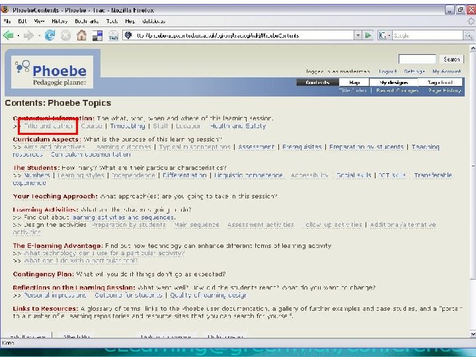Click the scrollbar up arrow
Image resolution: width=476 pixels, height=357 pixels.
coord(473,48)
